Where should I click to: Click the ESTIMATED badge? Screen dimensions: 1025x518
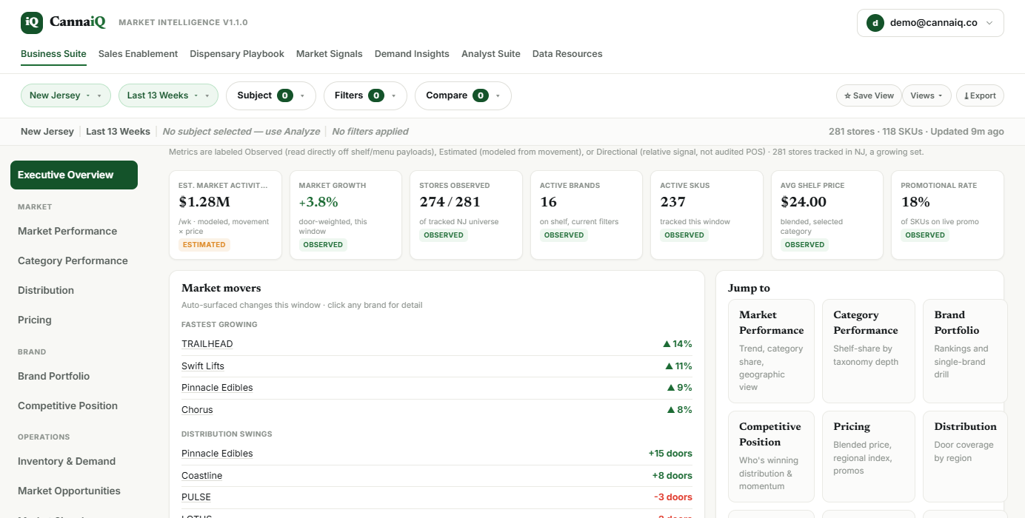click(x=204, y=245)
